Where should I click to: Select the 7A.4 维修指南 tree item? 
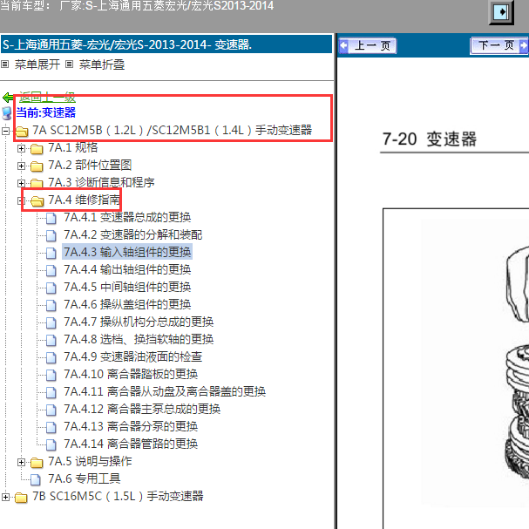coord(84,200)
